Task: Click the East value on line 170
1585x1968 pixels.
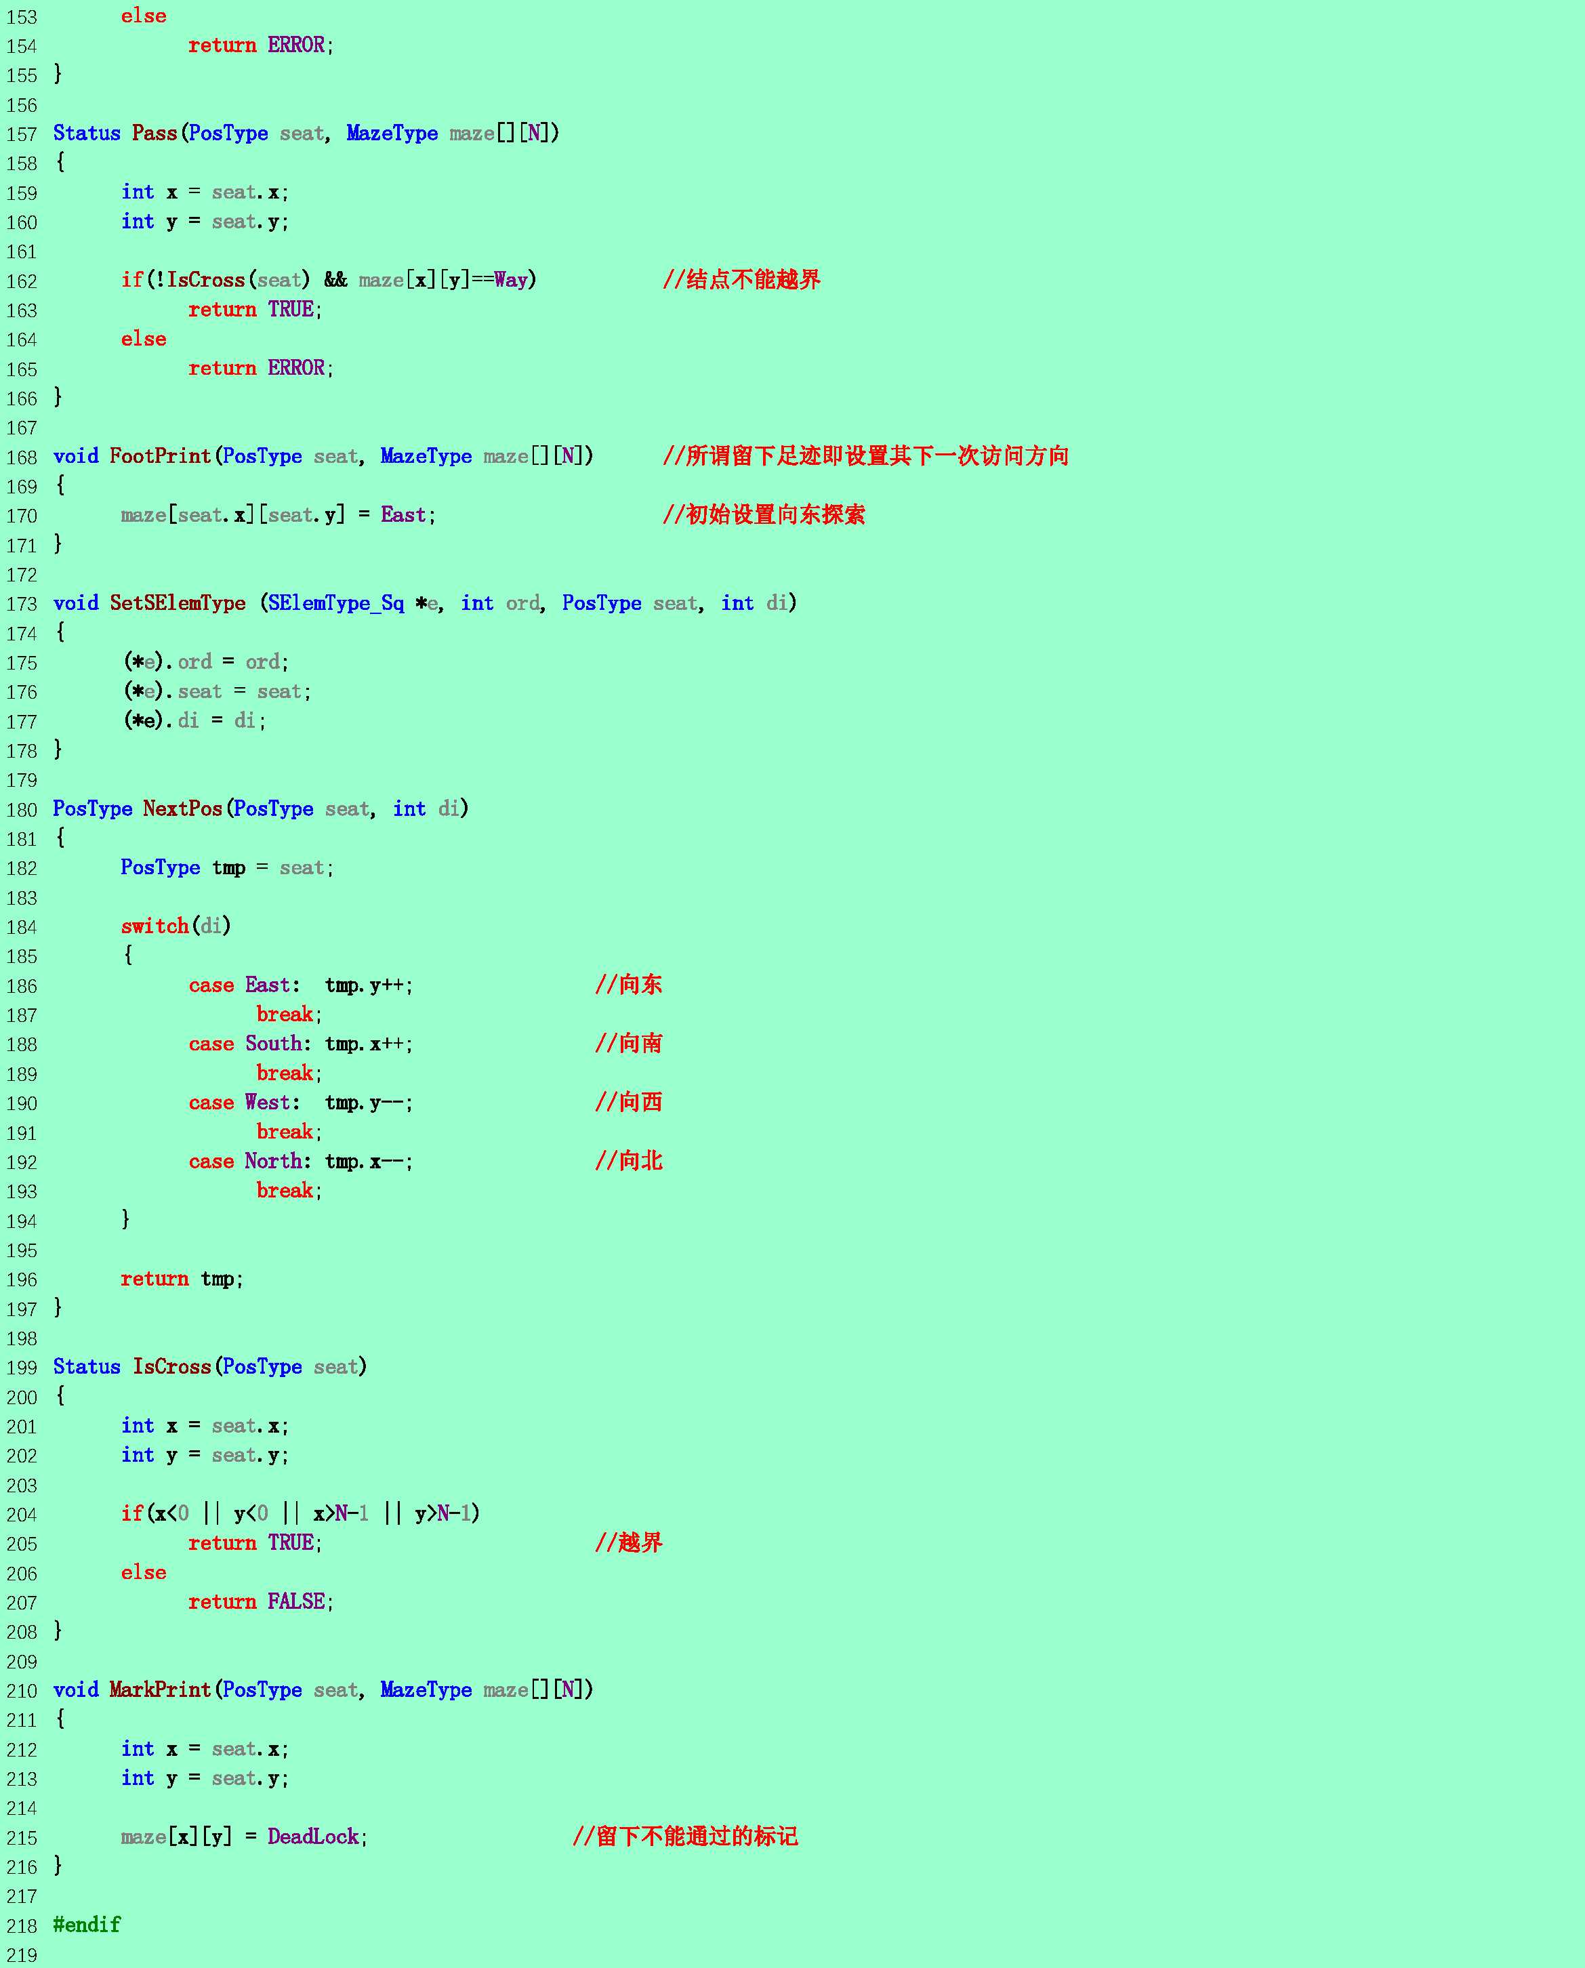Action: 403,515
